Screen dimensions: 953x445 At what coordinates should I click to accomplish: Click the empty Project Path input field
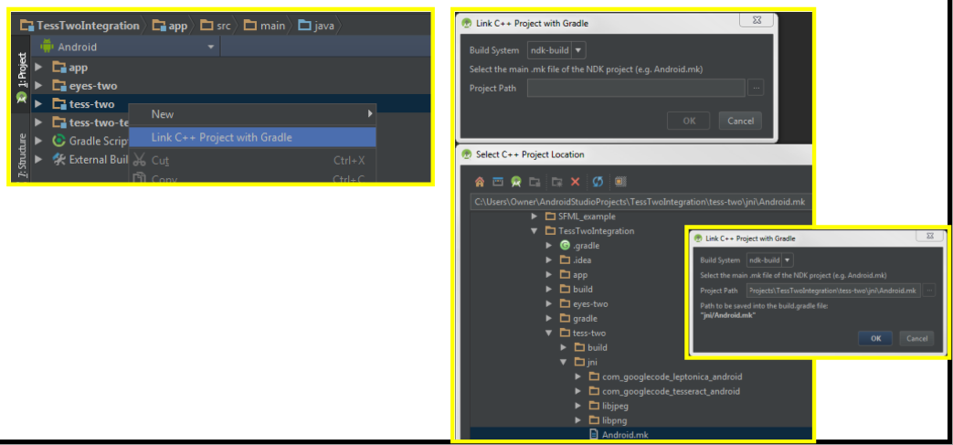tap(636, 88)
